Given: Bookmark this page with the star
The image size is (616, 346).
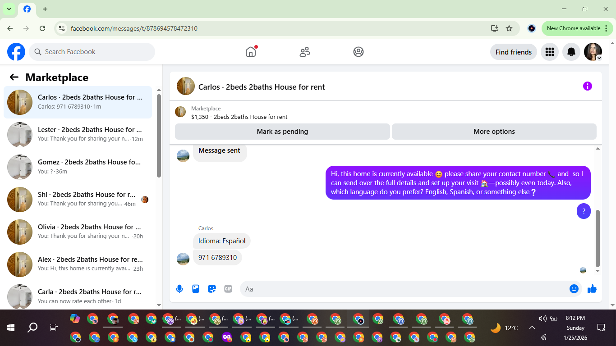Looking at the screenshot, I should 509,28.
